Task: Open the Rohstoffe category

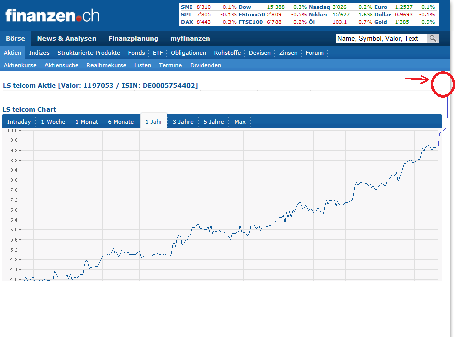Action: 227,53
